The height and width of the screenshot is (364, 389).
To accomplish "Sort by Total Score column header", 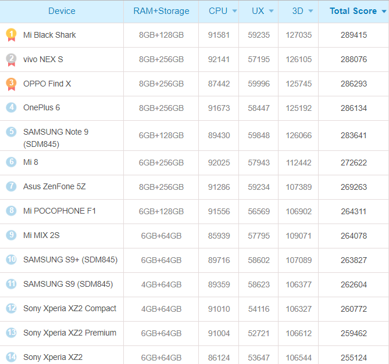I will 356,11.
